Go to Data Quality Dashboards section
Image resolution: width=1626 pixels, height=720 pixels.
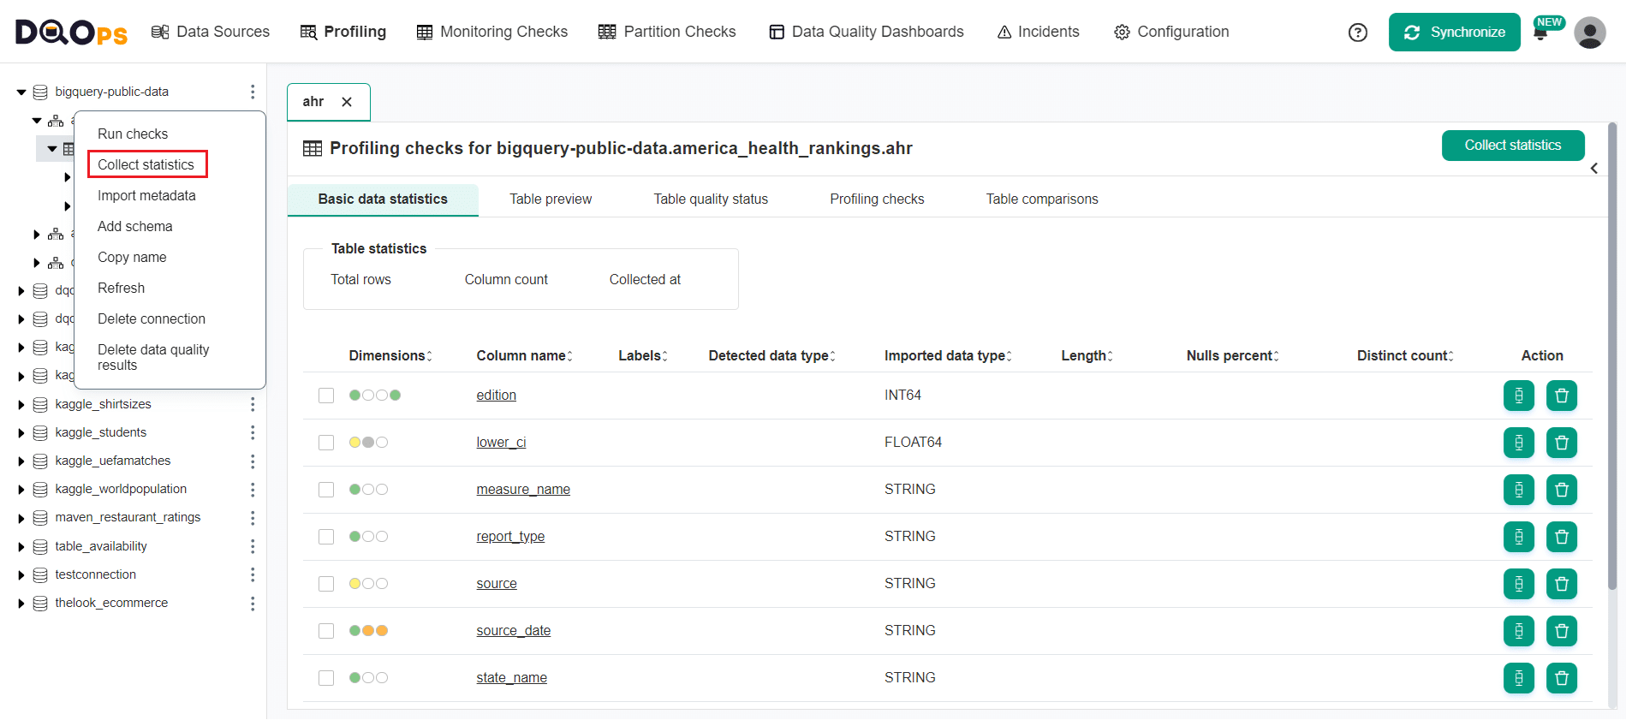tap(866, 32)
